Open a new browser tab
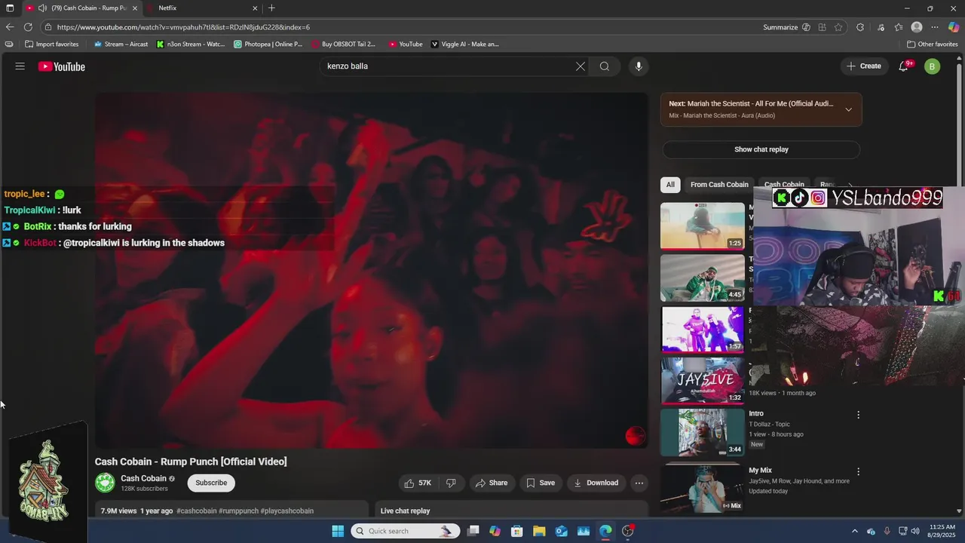Screen dimensions: 965x543 tap(271, 8)
